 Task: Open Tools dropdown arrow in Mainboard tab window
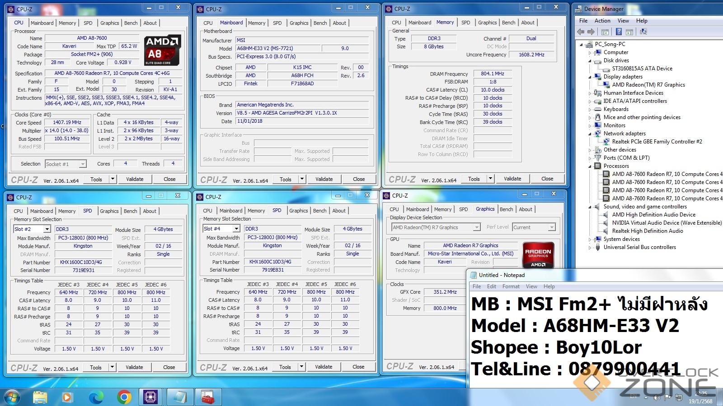[302, 179]
